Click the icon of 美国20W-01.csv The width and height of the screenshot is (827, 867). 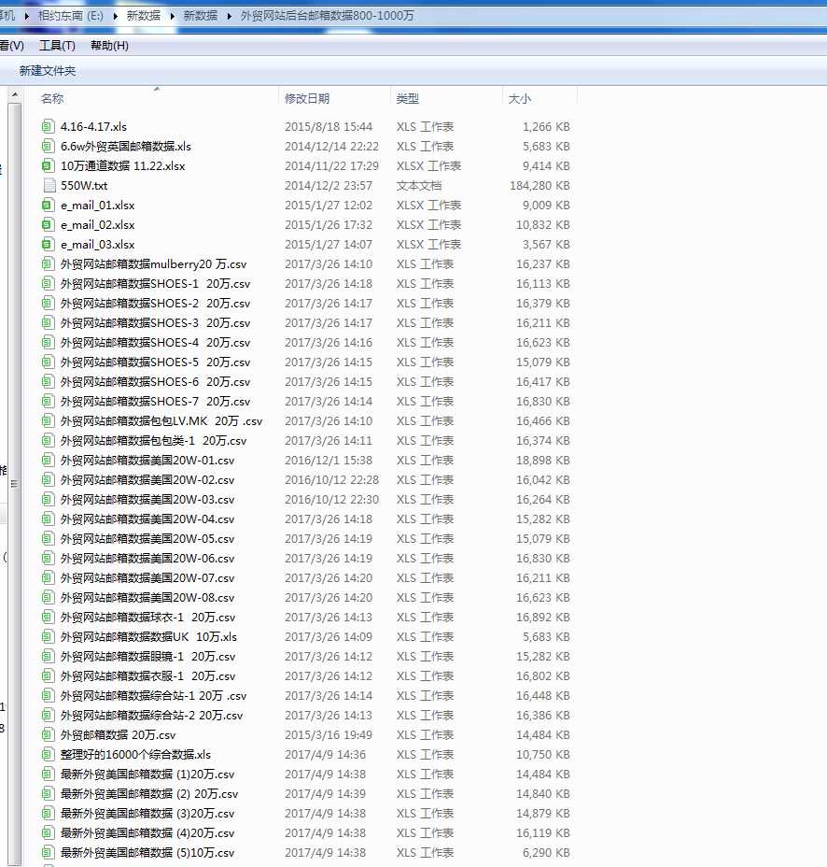48,460
